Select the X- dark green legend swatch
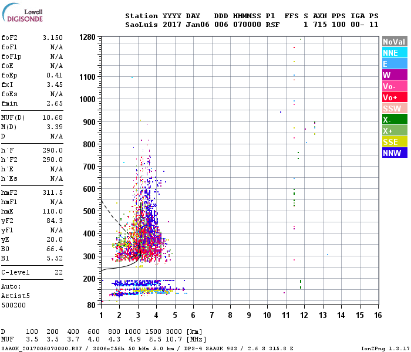The height and width of the screenshot is (352, 411). 395,120
